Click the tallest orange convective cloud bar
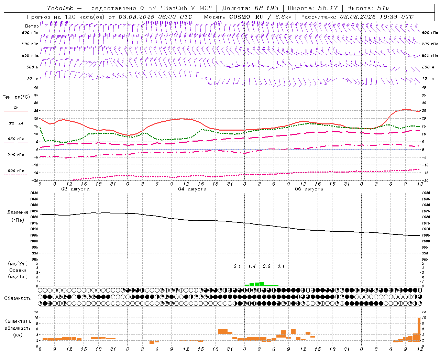 click(419, 329)
